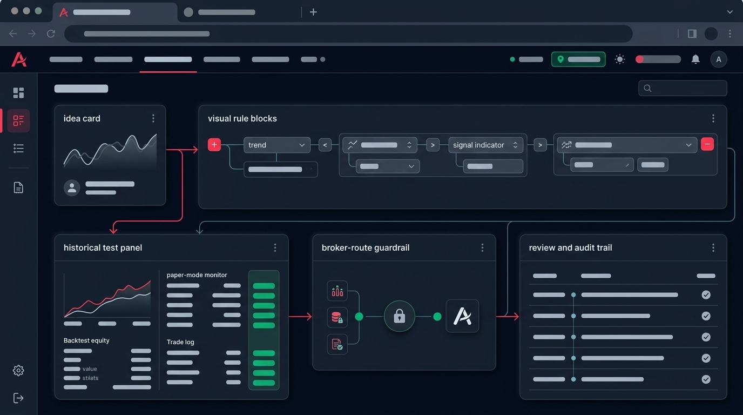
Task: Click the greater-than operator after signal indicator
Action: click(x=541, y=145)
